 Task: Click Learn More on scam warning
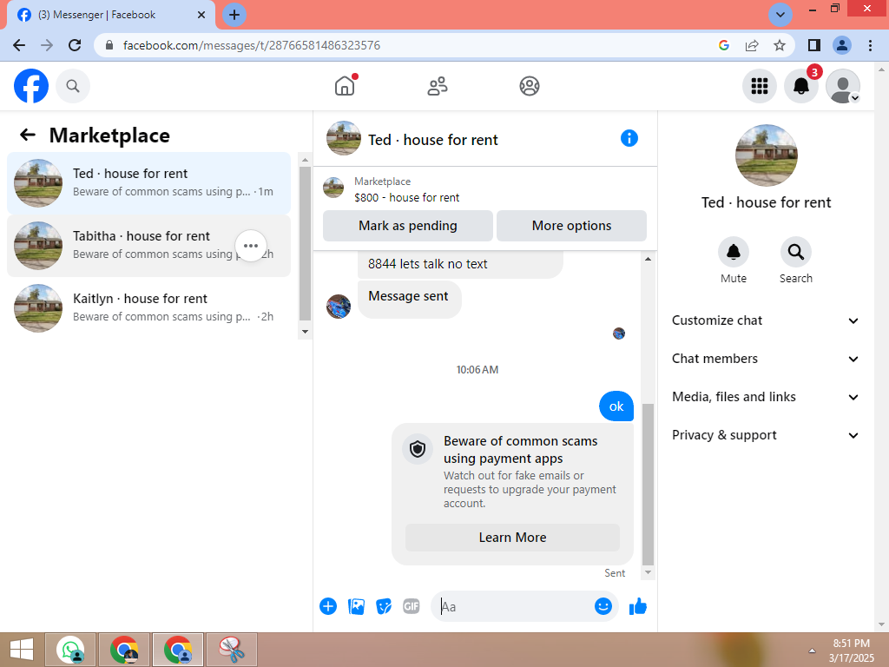512,537
